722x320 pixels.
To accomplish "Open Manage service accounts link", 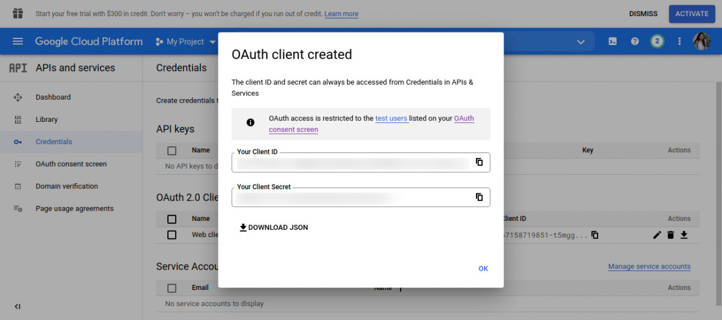I will (649, 267).
